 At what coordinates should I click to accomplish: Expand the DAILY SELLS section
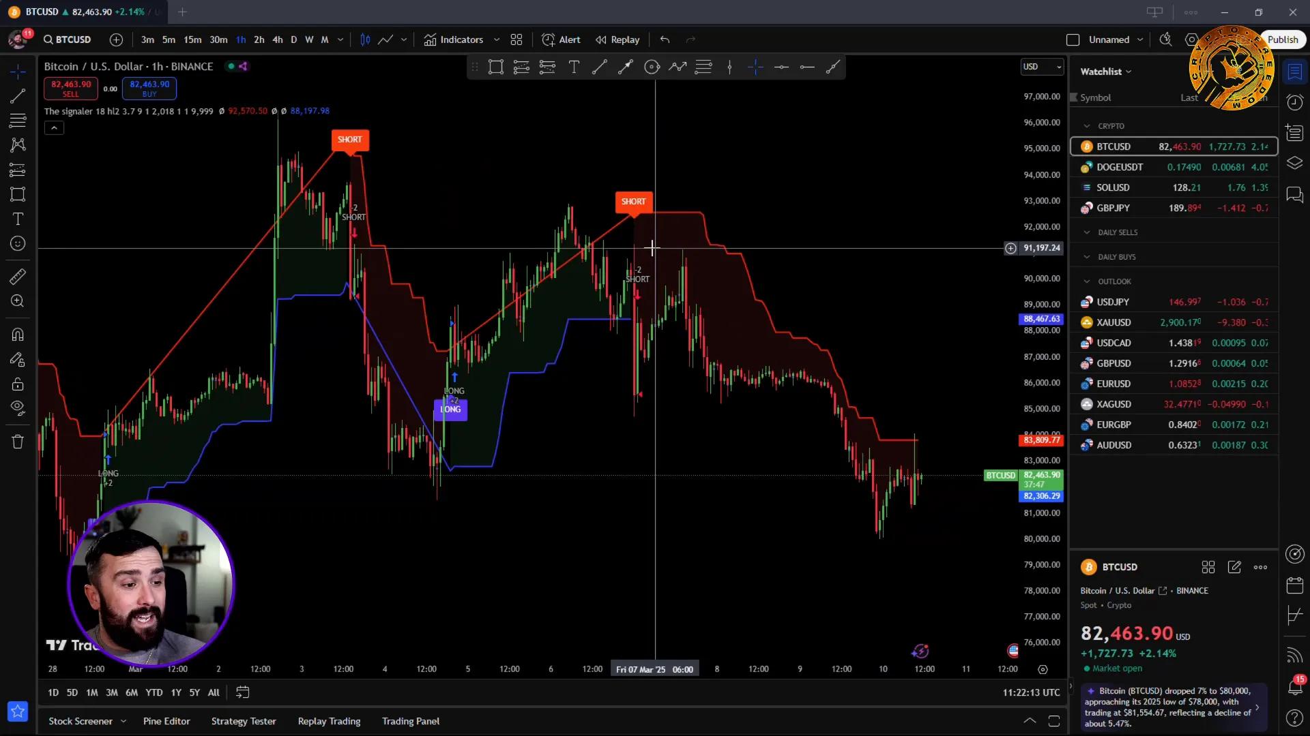1087,232
